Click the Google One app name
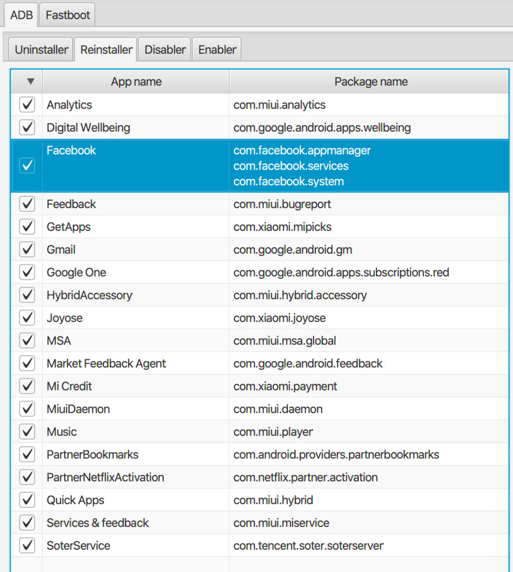 pyautogui.click(x=76, y=273)
